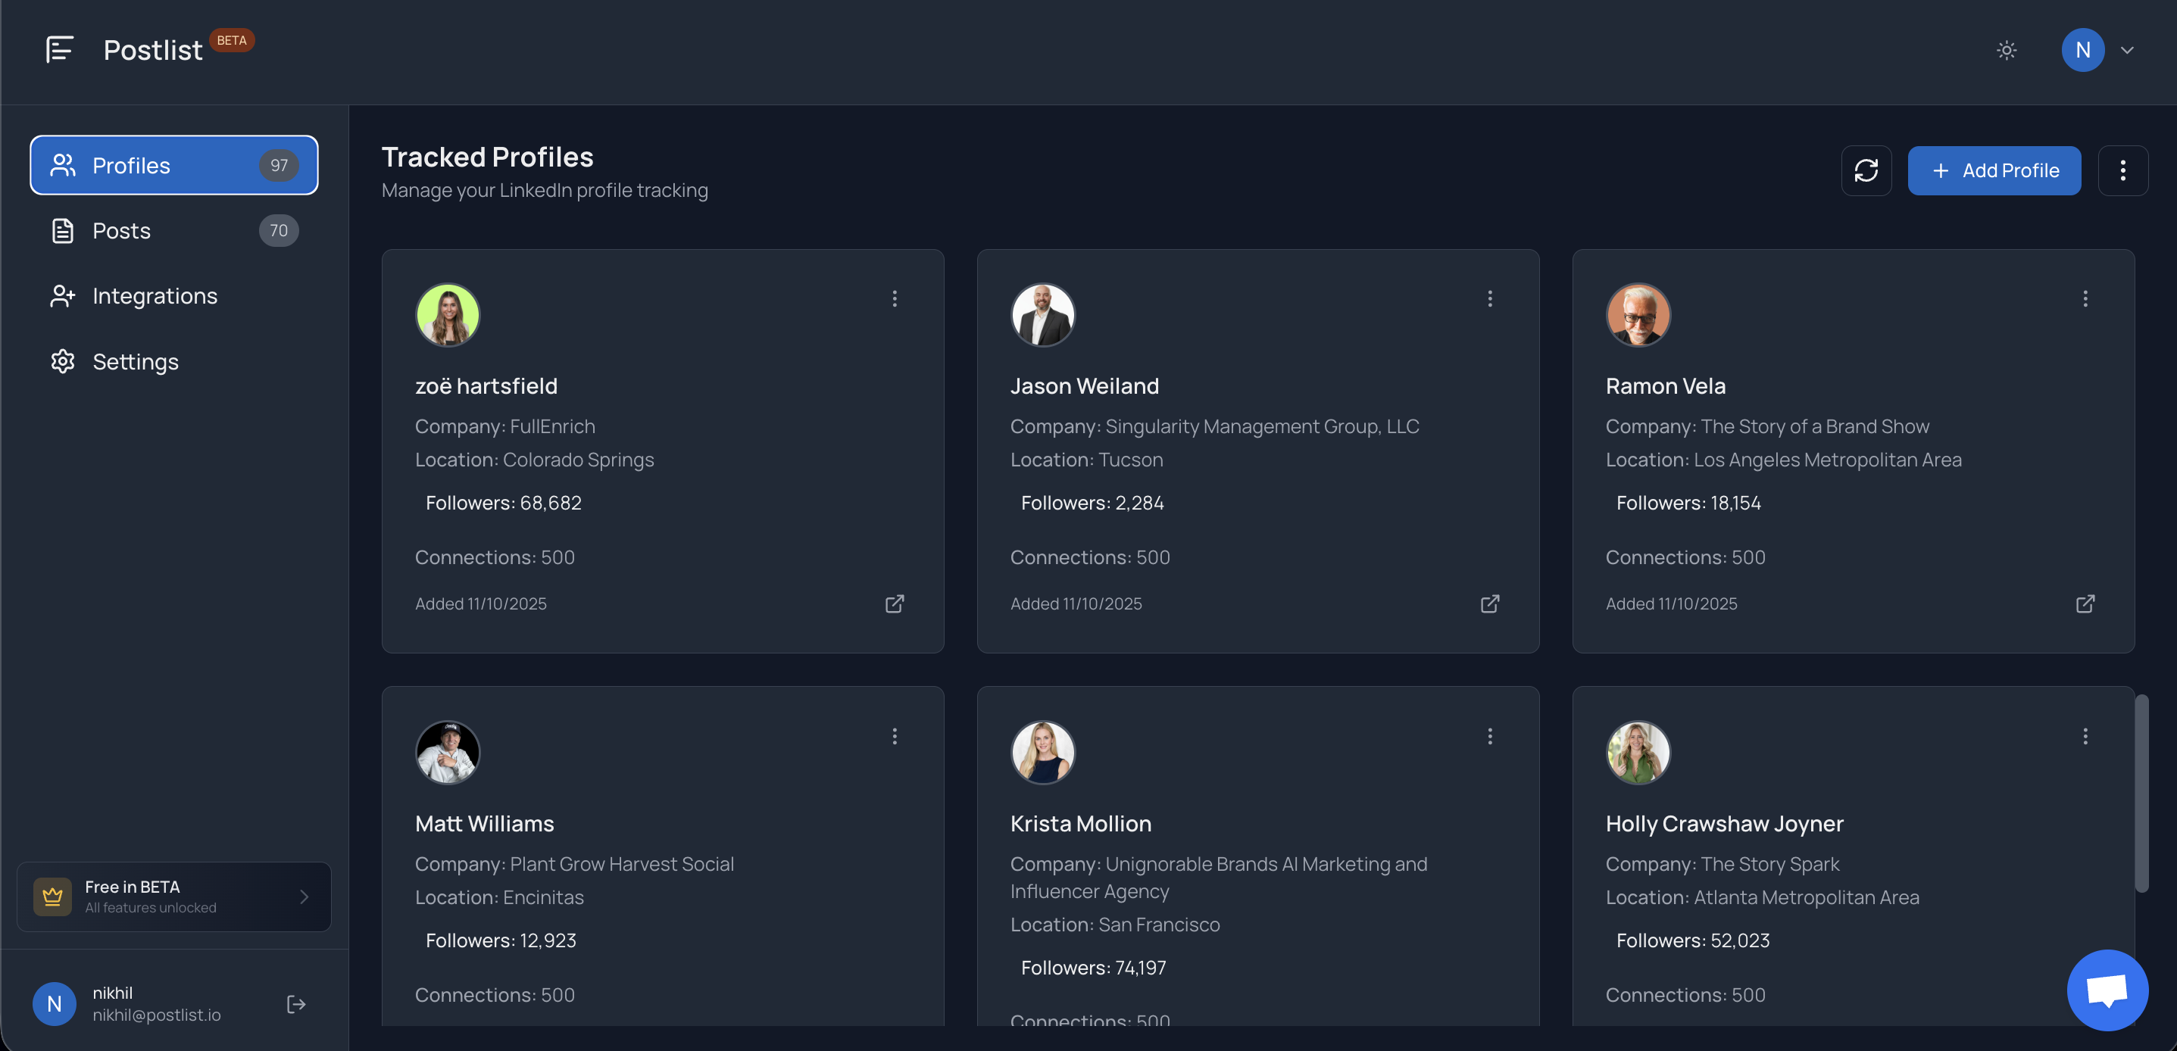Collapse sidebar using Postlist menu icon
This screenshot has height=1051, width=2177.
coord(59,50)
